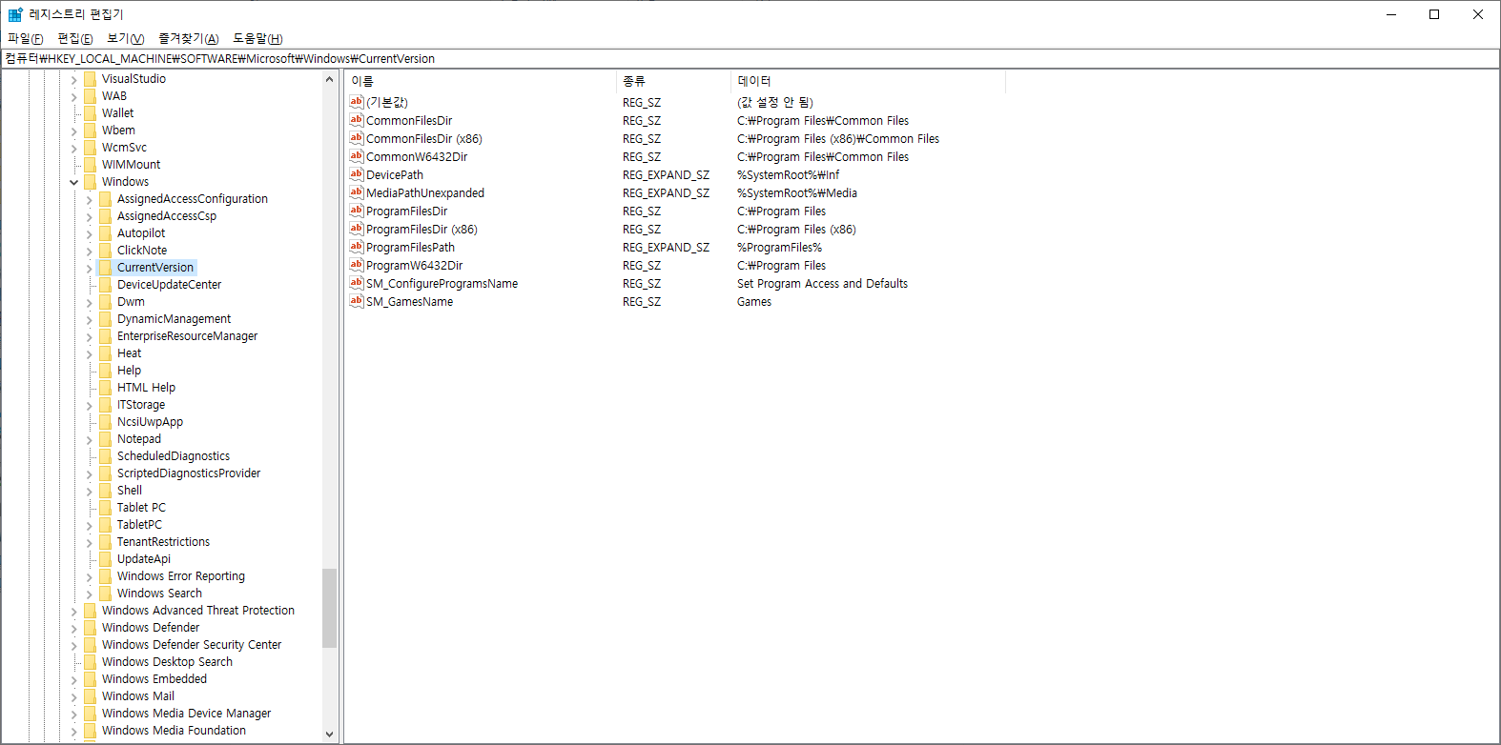Click the string icon of SM_ConfigureProgramsName value

point(357,283)
